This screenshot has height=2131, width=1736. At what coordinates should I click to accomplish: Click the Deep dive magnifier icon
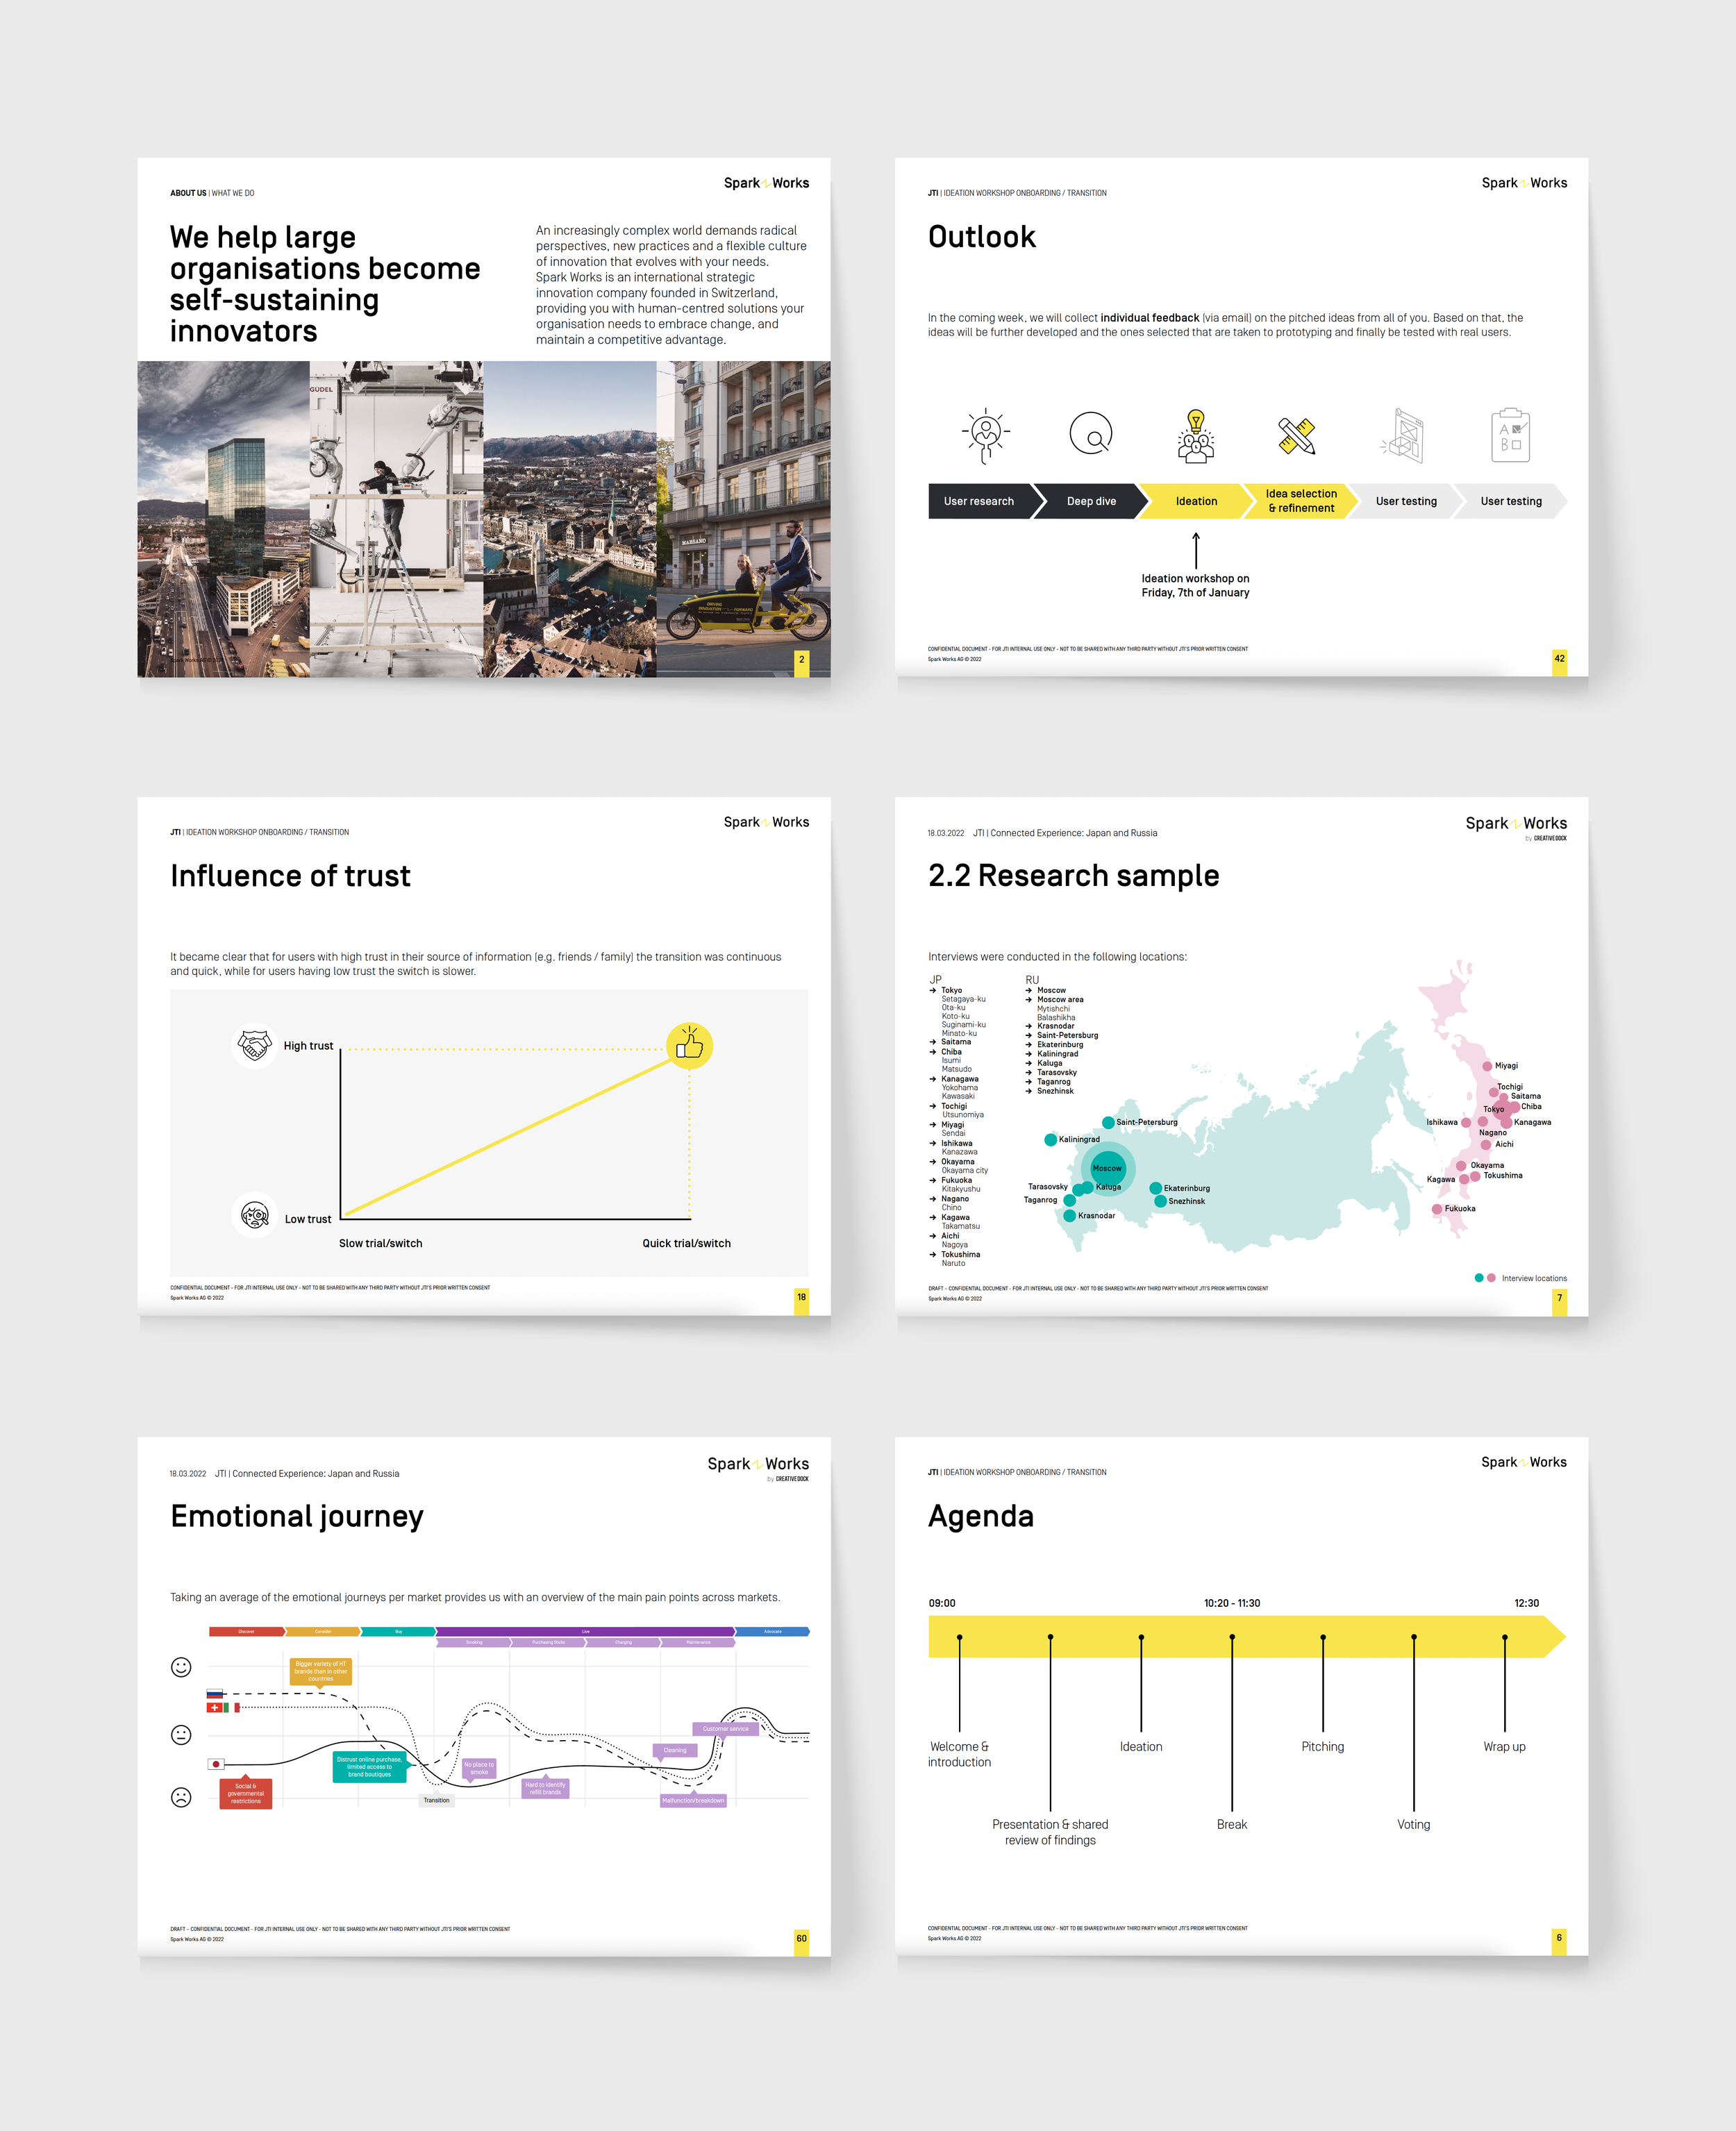point(1091,434)
